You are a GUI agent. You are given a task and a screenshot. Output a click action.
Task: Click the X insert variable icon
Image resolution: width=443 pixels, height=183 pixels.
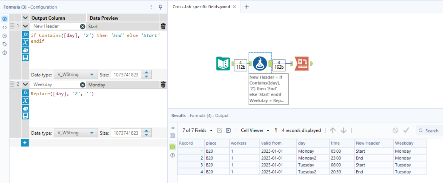[25, 42]
